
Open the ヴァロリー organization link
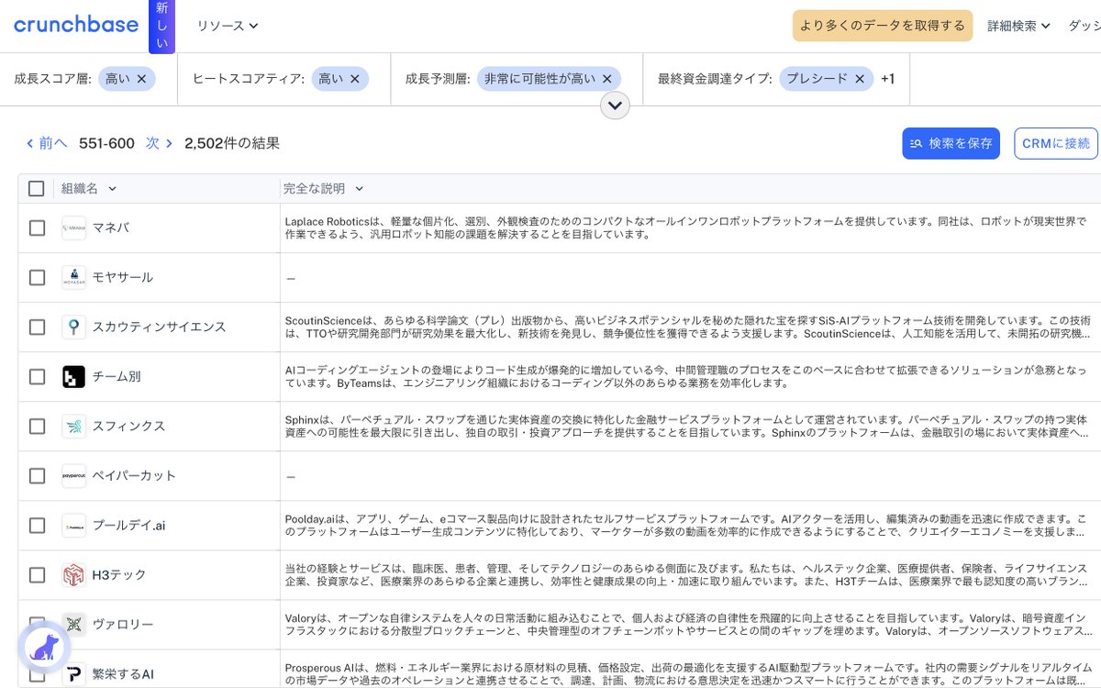pyautogui.click(x=123, y=624)
